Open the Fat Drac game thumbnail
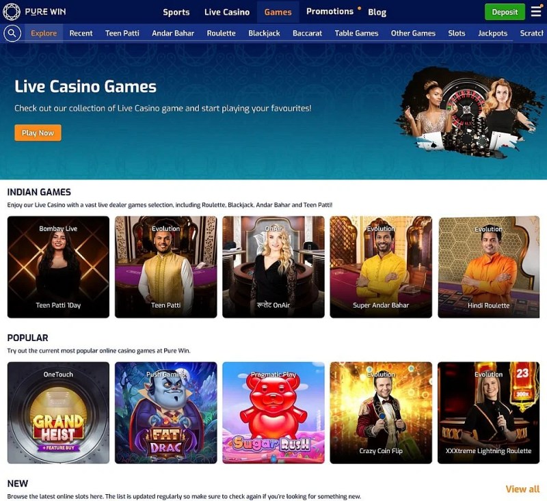Viewport: 547px width, 501px height. coord(165,412)
